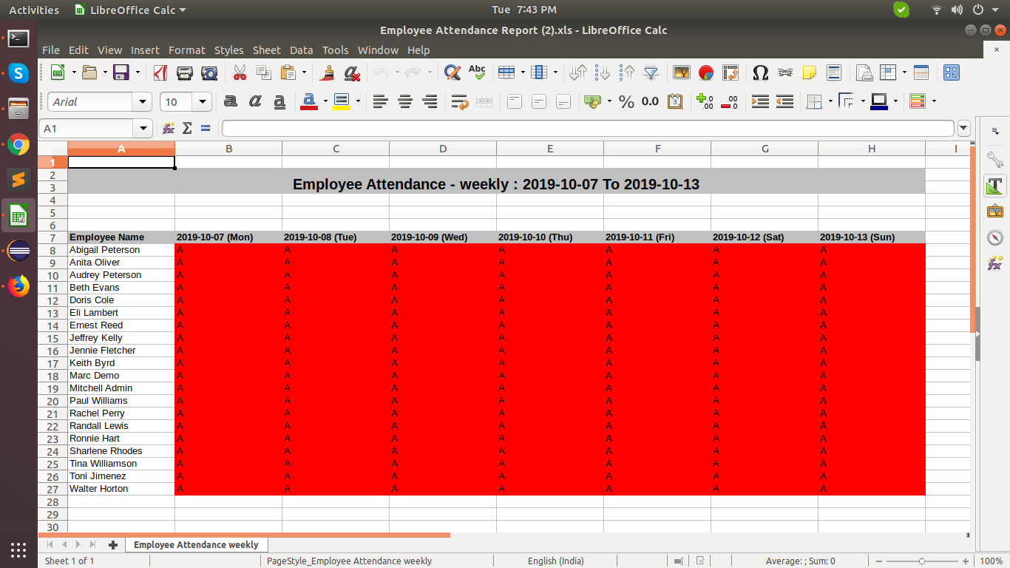Image resolution: width=1010 pixels, height=568 pixels.
Task: Click Sort Ascending icon
Action: click(x=603, y=72)
